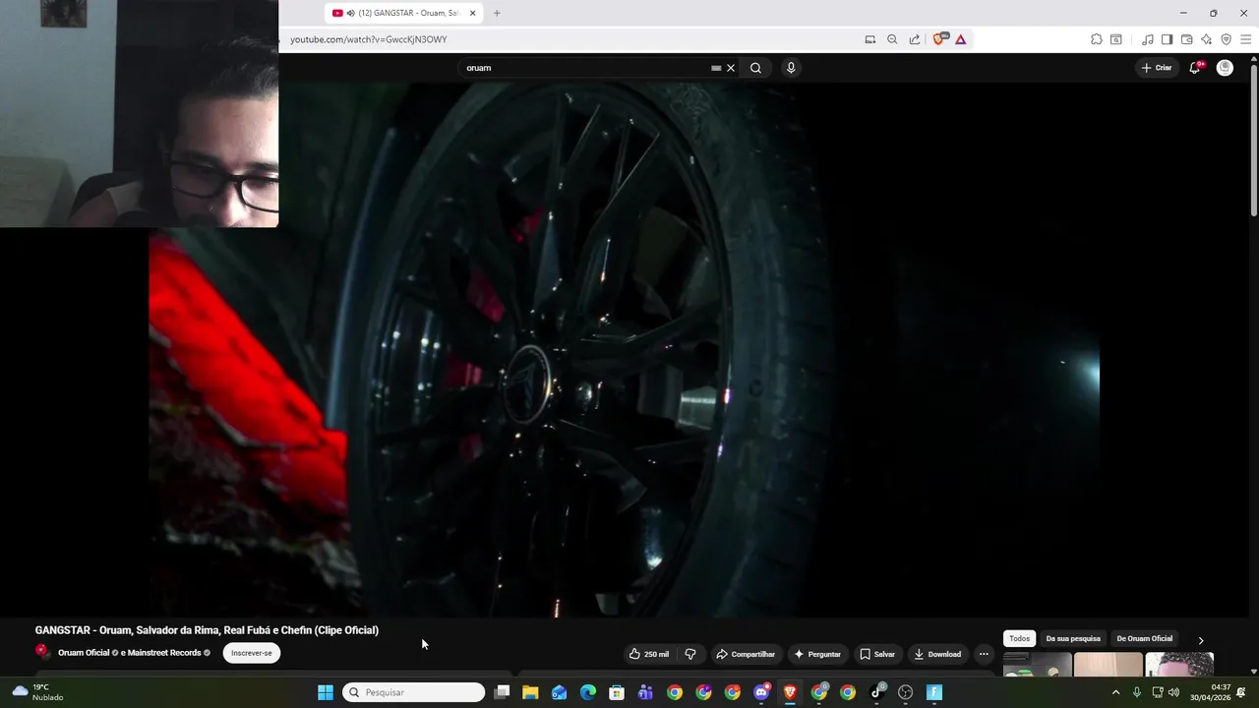Open Outlook from taskbar
The height and width of the screenshot is (708, 1259).
[559, 692]
